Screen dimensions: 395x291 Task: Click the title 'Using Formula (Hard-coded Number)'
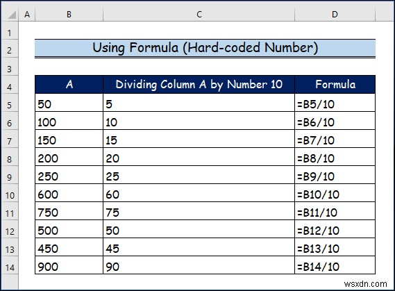tap(205, 48)
